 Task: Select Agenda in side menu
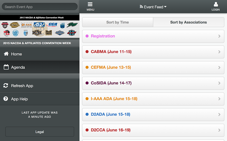click(x=40, y=67)
